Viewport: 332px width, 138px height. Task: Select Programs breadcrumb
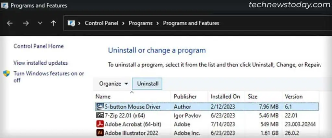141,23
